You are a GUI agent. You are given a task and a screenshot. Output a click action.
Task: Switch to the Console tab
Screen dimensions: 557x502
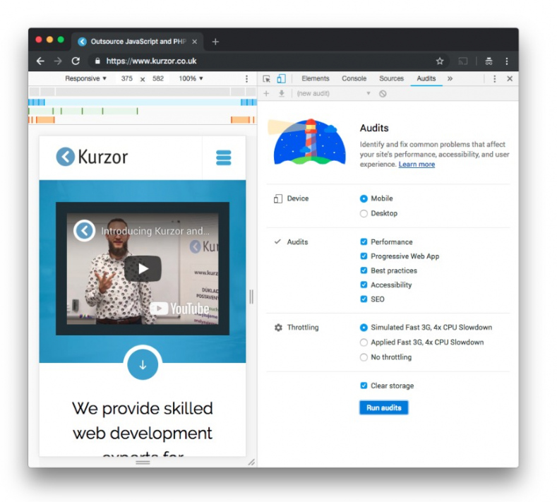tap(354, 78)
